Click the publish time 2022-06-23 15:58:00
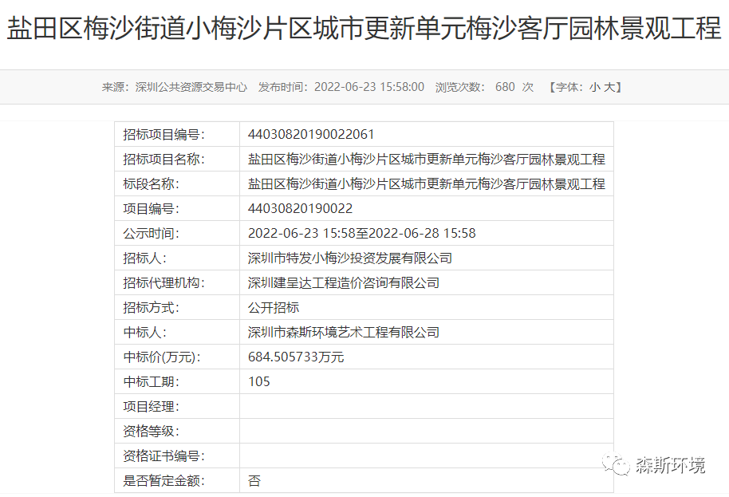This screenshot has width=729, height=497. tap(369, 87)
